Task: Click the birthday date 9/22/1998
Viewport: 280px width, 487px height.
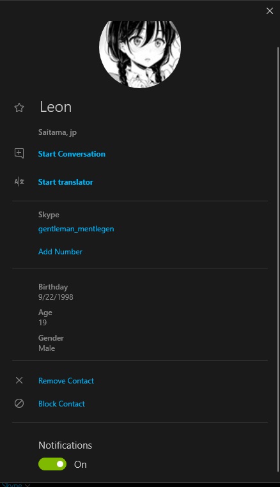Action: click(x=56, y=297)
